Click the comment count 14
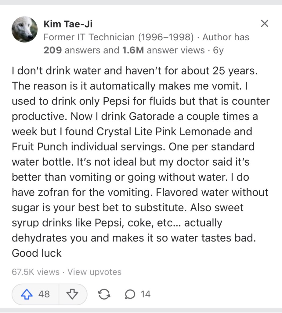Screen dimensions: 282x313 pyautogui.click(x=146, y=294)
